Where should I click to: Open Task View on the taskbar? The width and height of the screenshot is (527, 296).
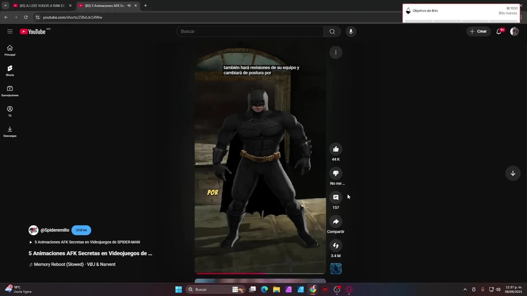pyautogui.click(x=253, y=289)
